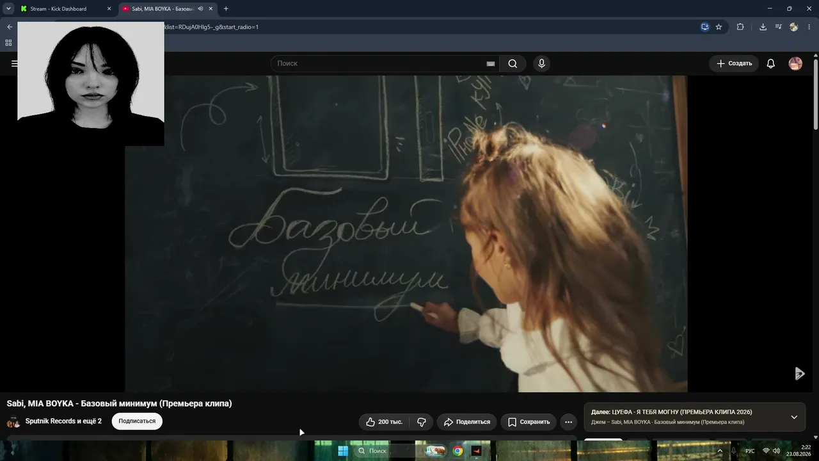Bookmark this page with the star icon
Viewport: 819px width, 461px height.
719,27
